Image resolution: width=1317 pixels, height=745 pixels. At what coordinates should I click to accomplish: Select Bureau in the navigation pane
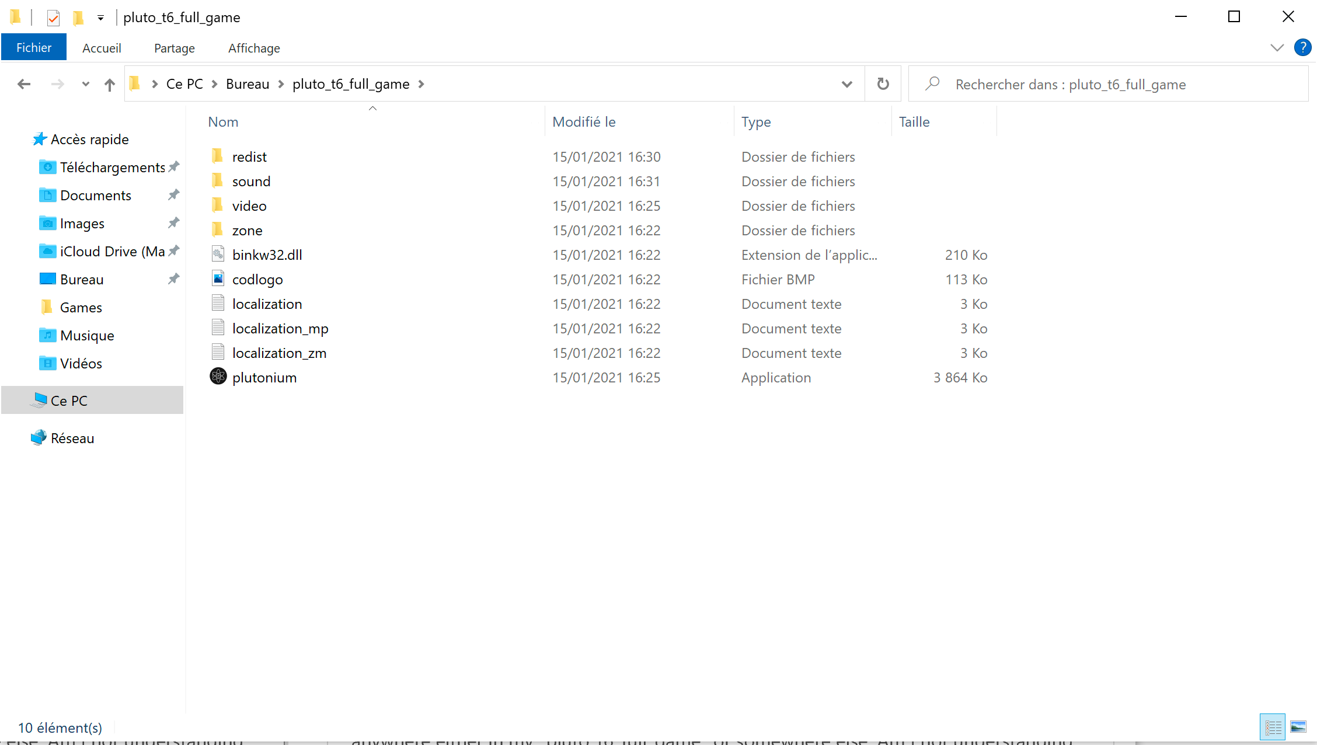pyautogui.click(x=82, y=279)
